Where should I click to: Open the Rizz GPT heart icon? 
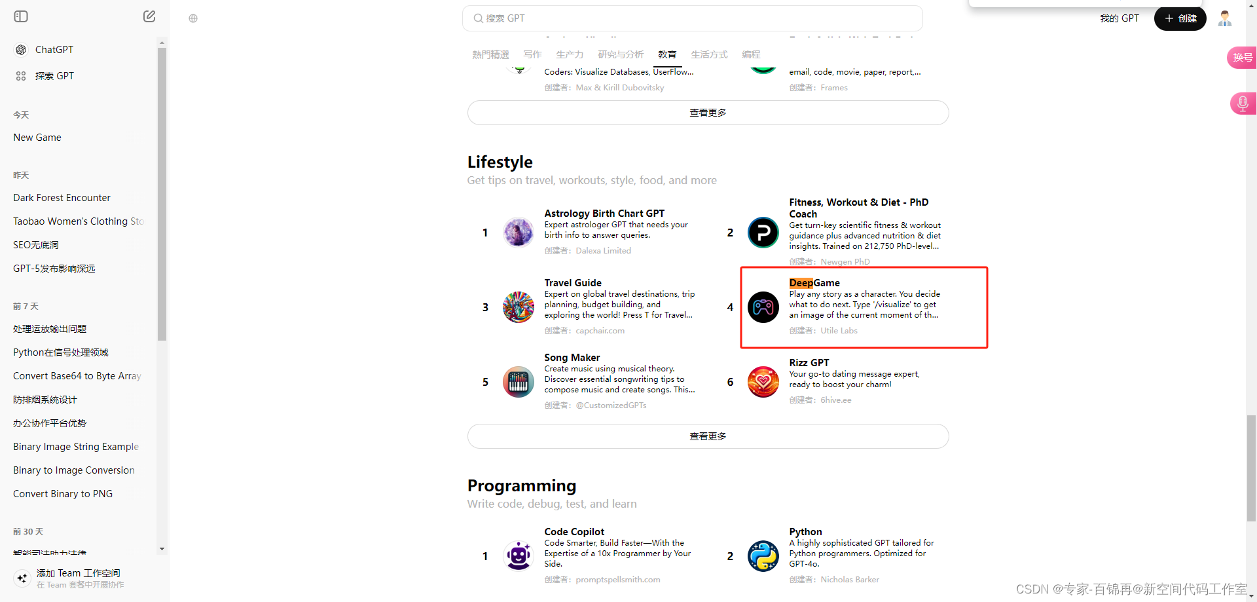pyautogui.click(x=763, y=382)
